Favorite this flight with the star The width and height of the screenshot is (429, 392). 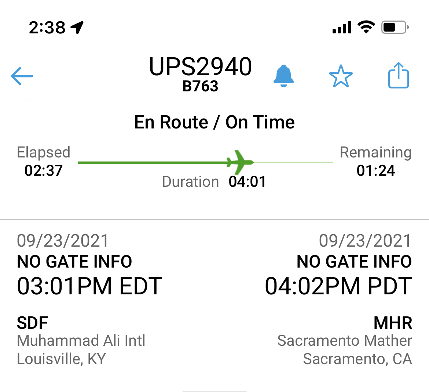pyautogui.click(x=341, y=76)
